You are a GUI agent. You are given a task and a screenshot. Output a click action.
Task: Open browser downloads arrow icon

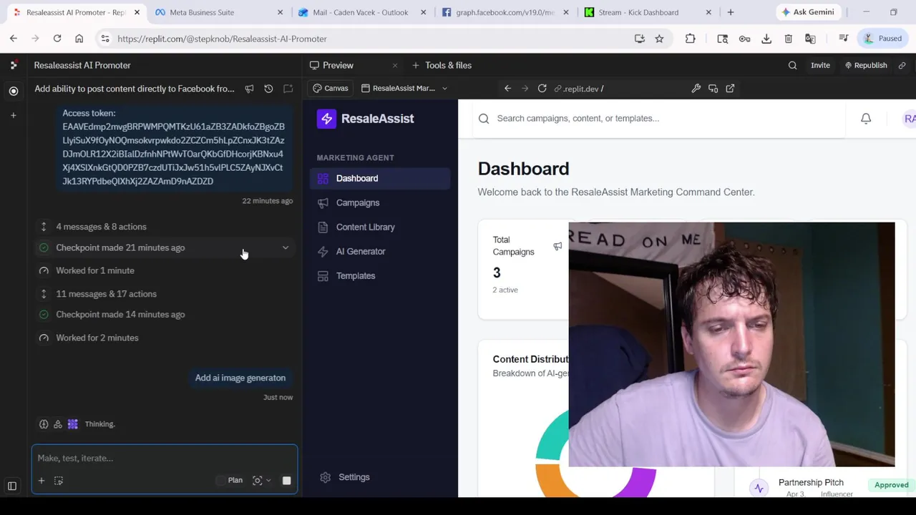click(x=766, y=39)
